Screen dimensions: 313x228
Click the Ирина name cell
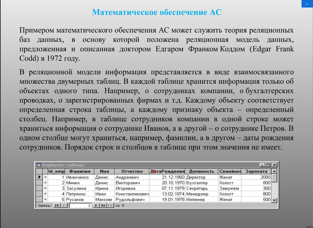[104, 188]
